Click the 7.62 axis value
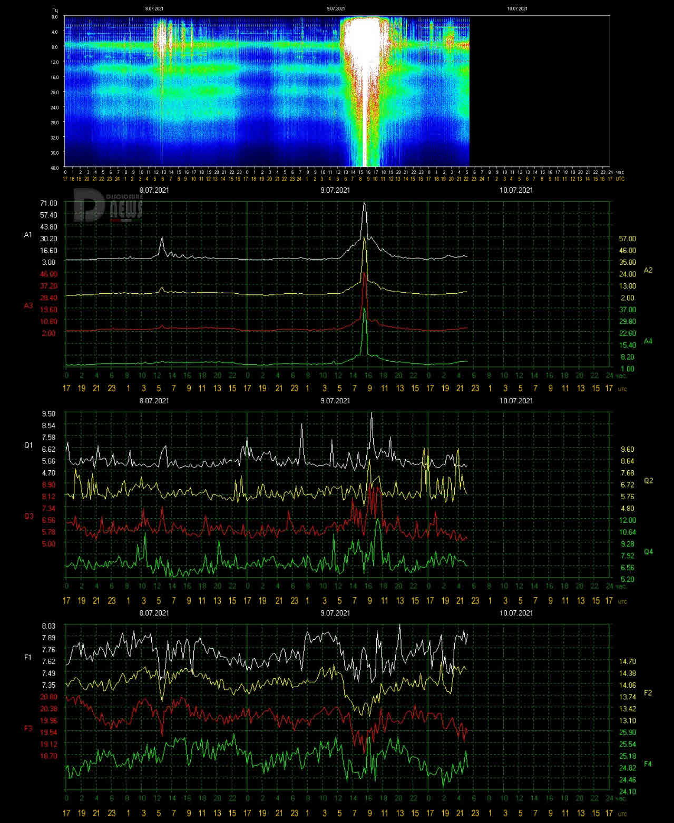674x823 pixels. tap(48, 661)
